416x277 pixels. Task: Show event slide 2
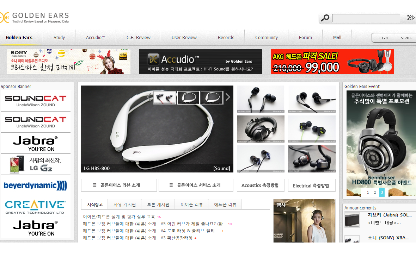click(375, 192)
